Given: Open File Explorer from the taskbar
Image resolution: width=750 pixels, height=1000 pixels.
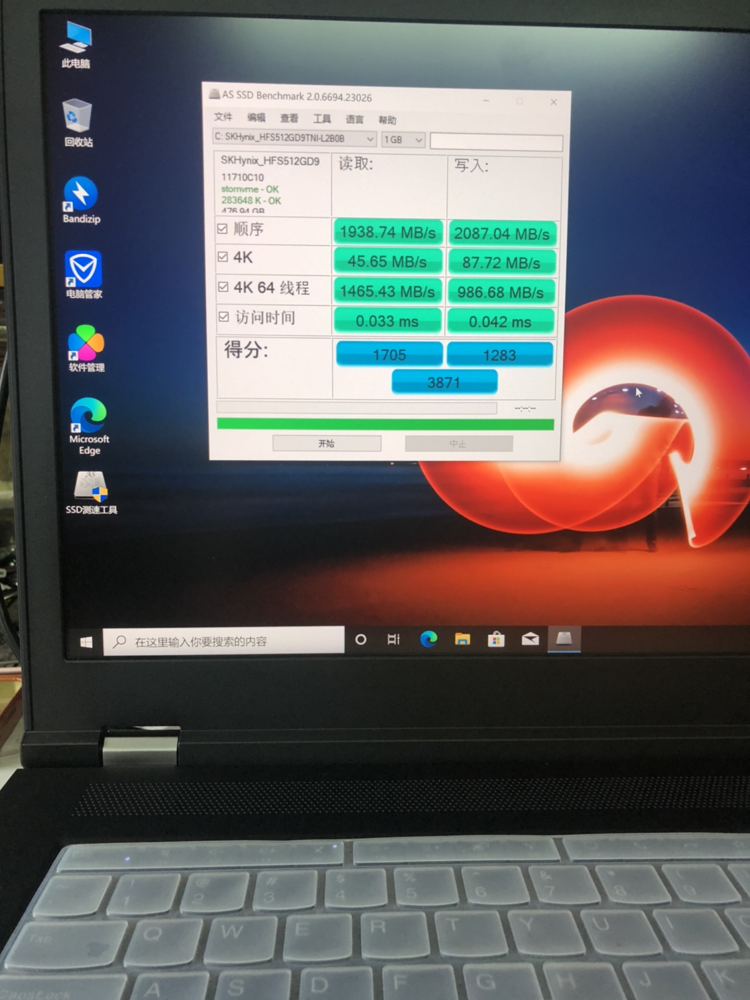Looking at the screenshot, I should point(462,639).
